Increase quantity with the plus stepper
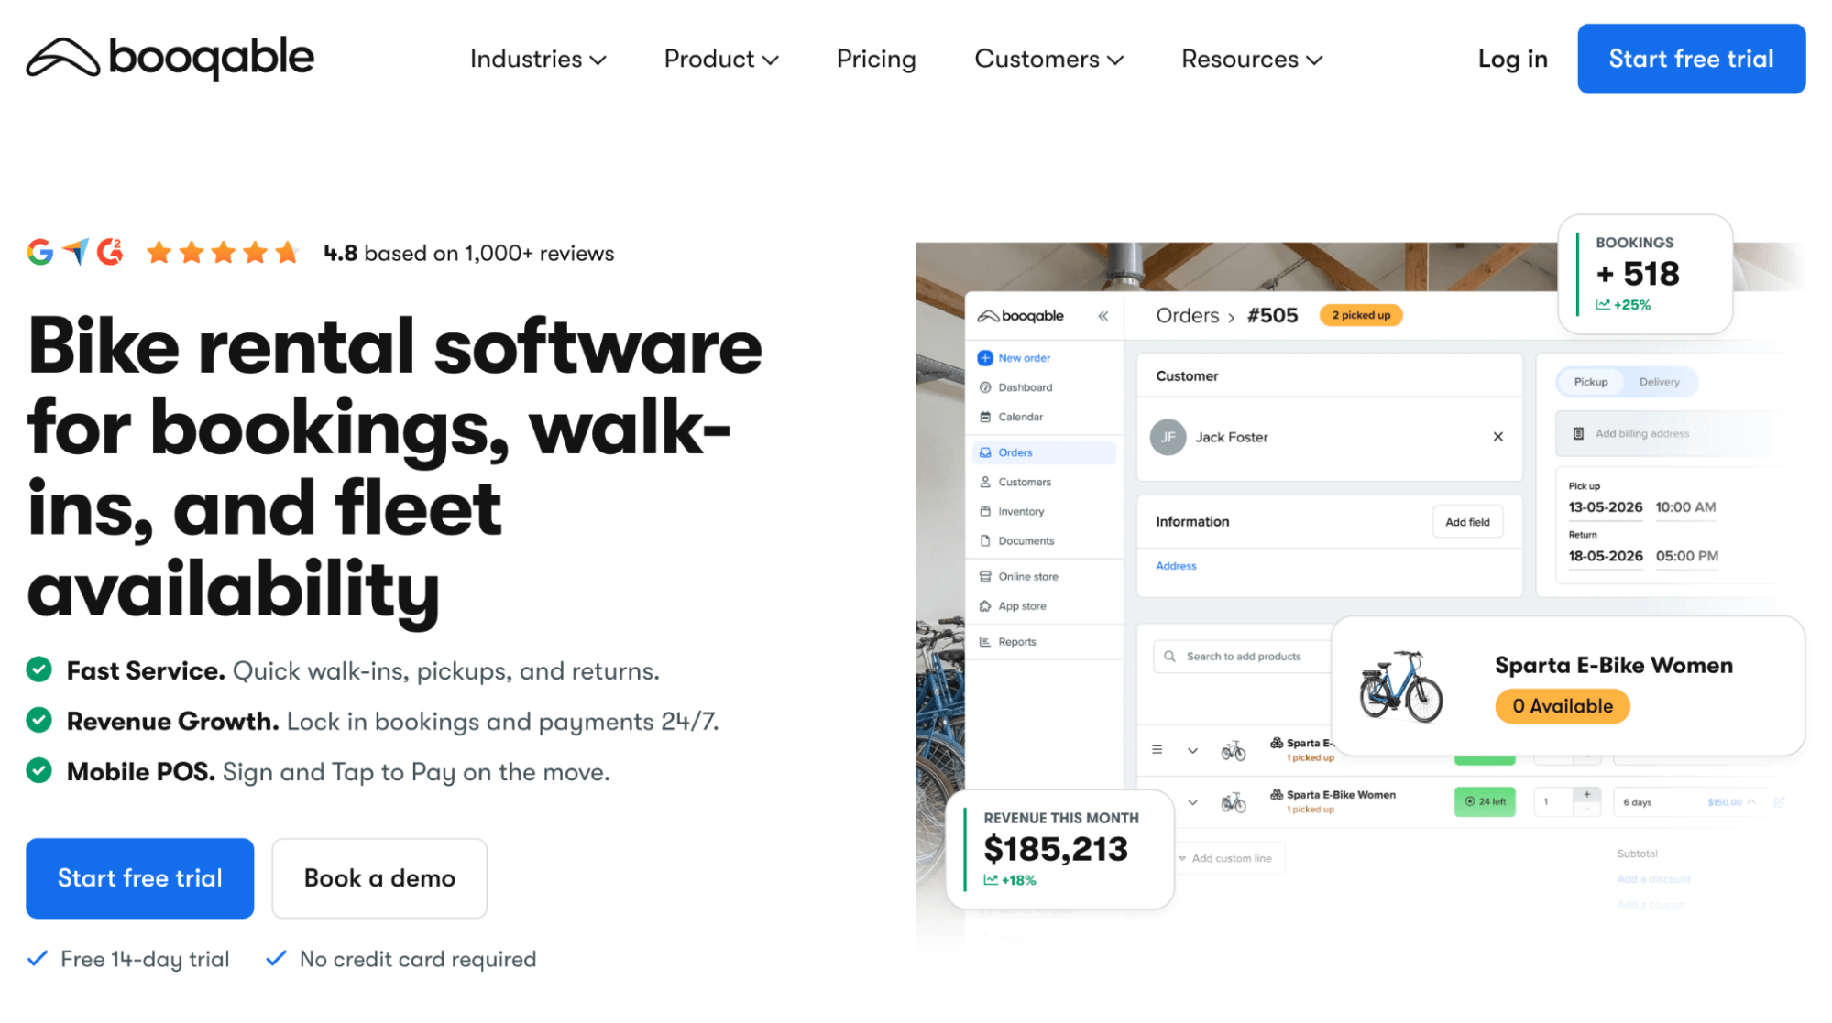Screen dimensions: 1832x1023 pos(1587,794)
